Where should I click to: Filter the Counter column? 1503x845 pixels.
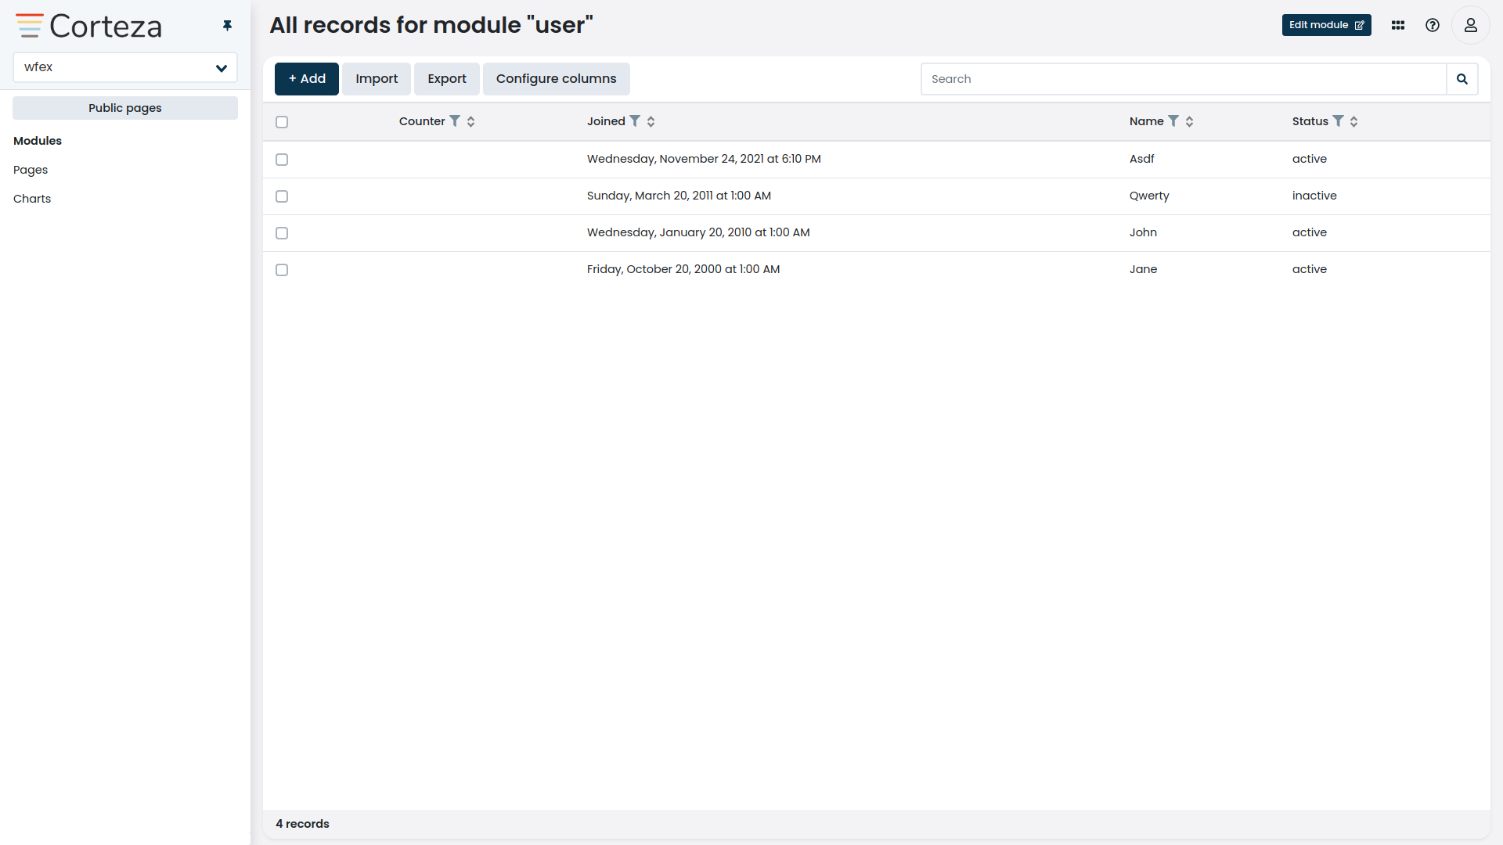tap(455, 121)
